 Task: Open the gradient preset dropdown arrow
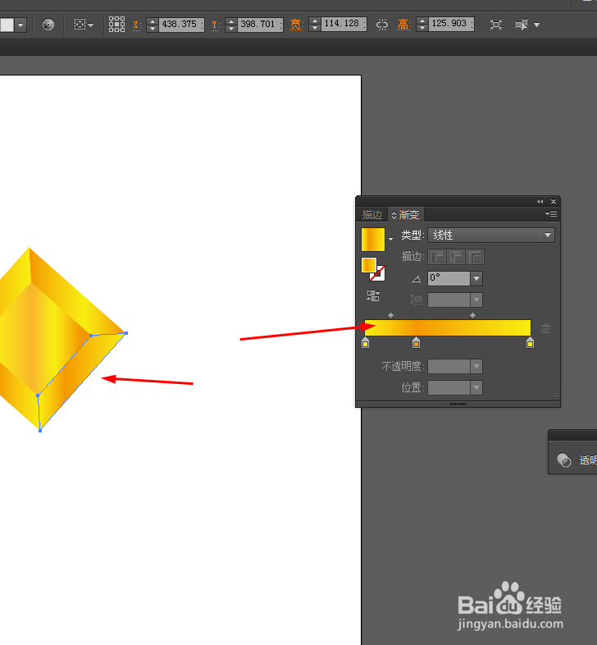(390, 240)
